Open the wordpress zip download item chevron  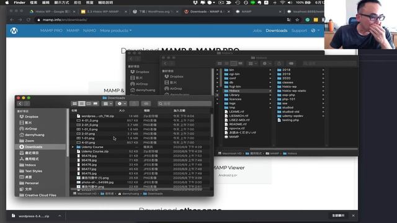coord(60,216)
